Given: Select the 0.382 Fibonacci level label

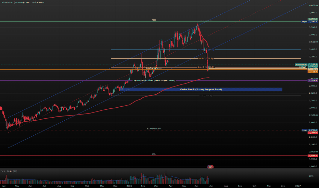Looking at the screenshot, I should click(x=205, y=50).
